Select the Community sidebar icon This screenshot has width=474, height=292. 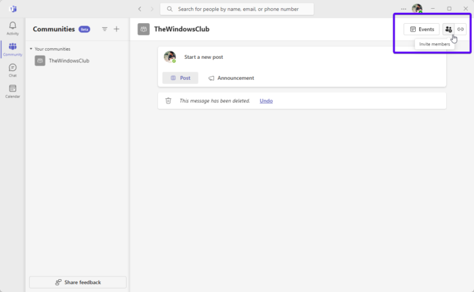tap(12, 48)
